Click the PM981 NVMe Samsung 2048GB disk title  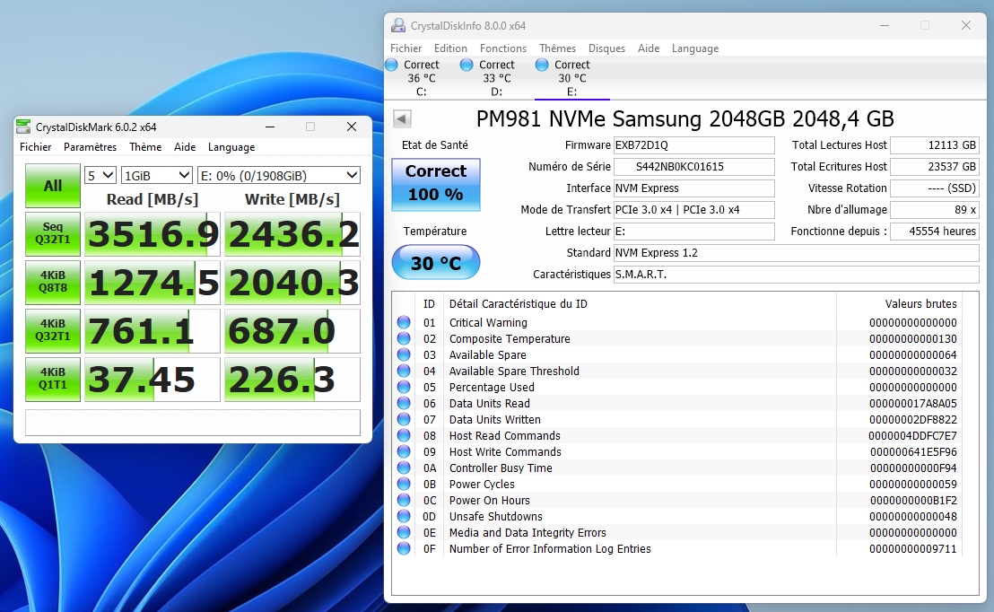click(684, 118)
